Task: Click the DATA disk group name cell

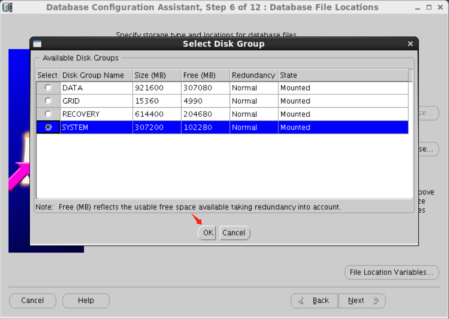Action: click(x=96, y=88)
